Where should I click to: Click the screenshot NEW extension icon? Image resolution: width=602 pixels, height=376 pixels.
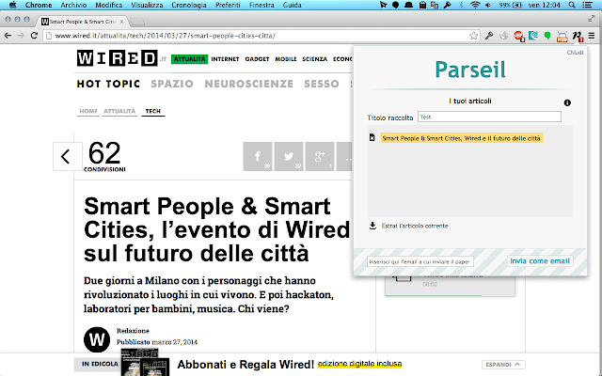pos(562,37)
